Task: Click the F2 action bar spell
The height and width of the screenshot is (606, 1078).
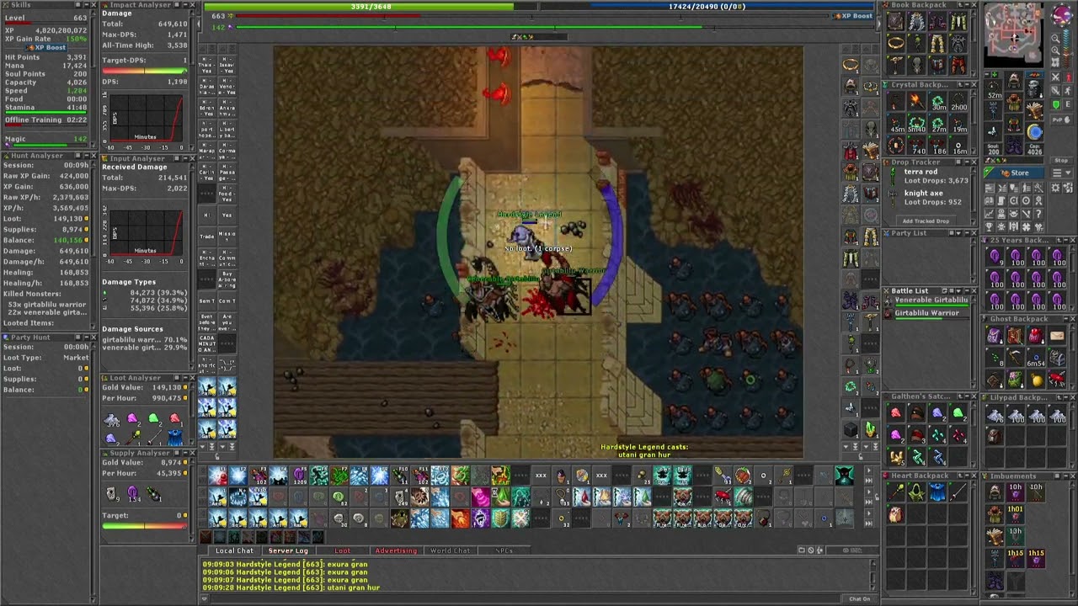Action: click(238, 476)
